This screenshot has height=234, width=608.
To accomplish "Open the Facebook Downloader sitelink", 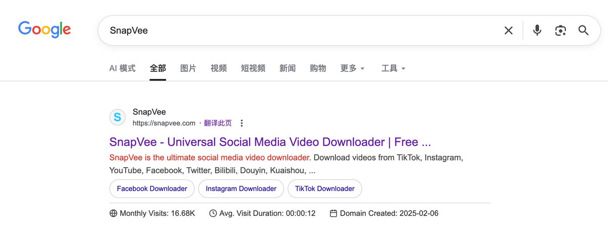I will tap(152, 188).
